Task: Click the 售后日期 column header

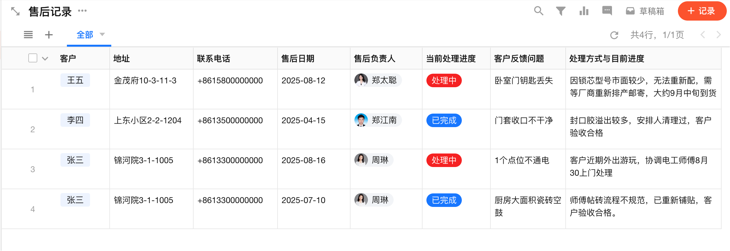Action: point(297,59)
